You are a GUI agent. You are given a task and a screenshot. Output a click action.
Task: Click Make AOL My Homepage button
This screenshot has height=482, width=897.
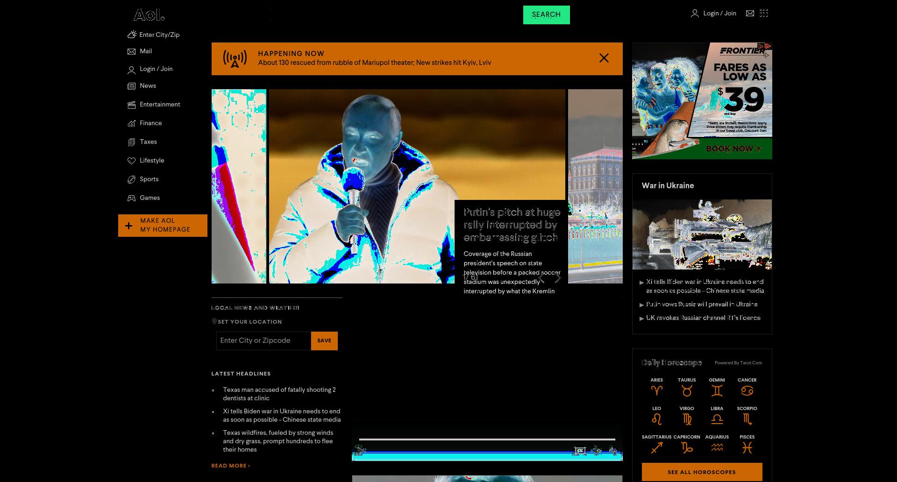pos(163,226)
